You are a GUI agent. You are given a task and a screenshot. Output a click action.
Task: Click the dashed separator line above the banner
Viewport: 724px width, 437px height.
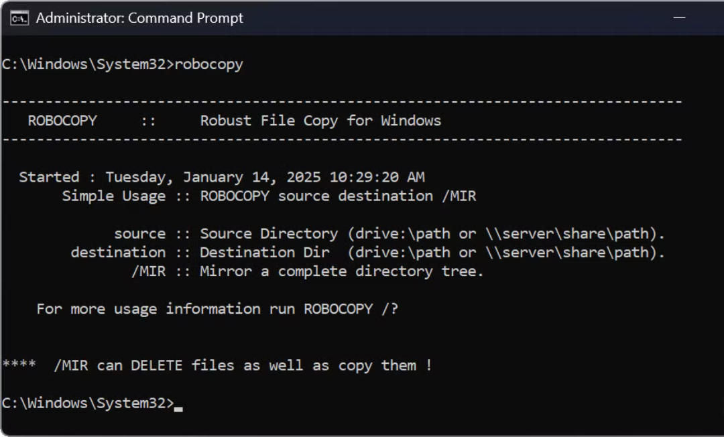[x=342, y=102]
